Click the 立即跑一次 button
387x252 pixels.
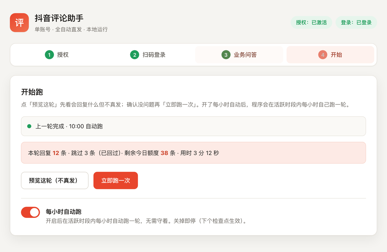(x=116, y=180)
